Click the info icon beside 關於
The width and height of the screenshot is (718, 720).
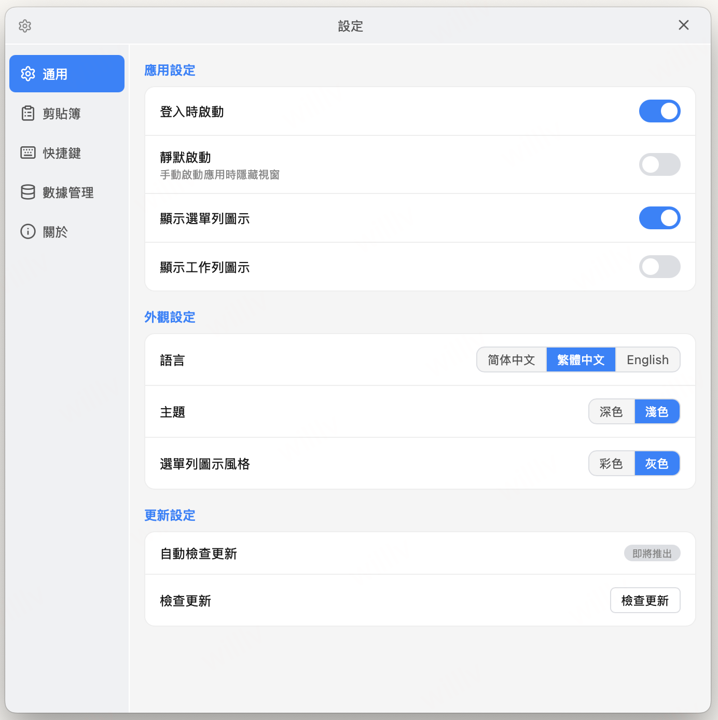pos(28,231)
